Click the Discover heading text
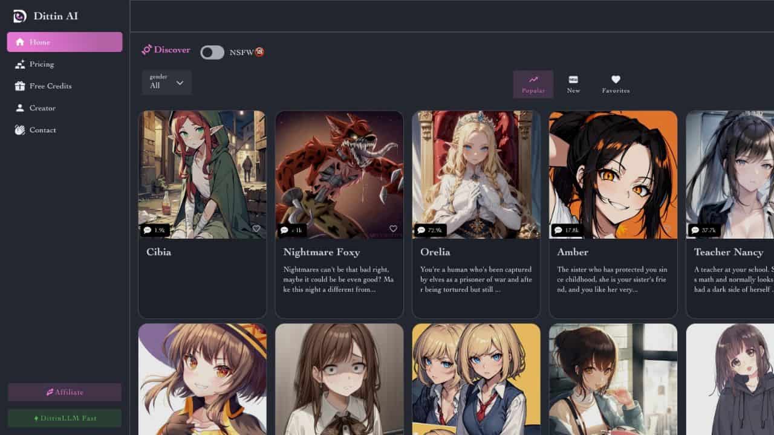774x435 pixels. coord(172,50)
